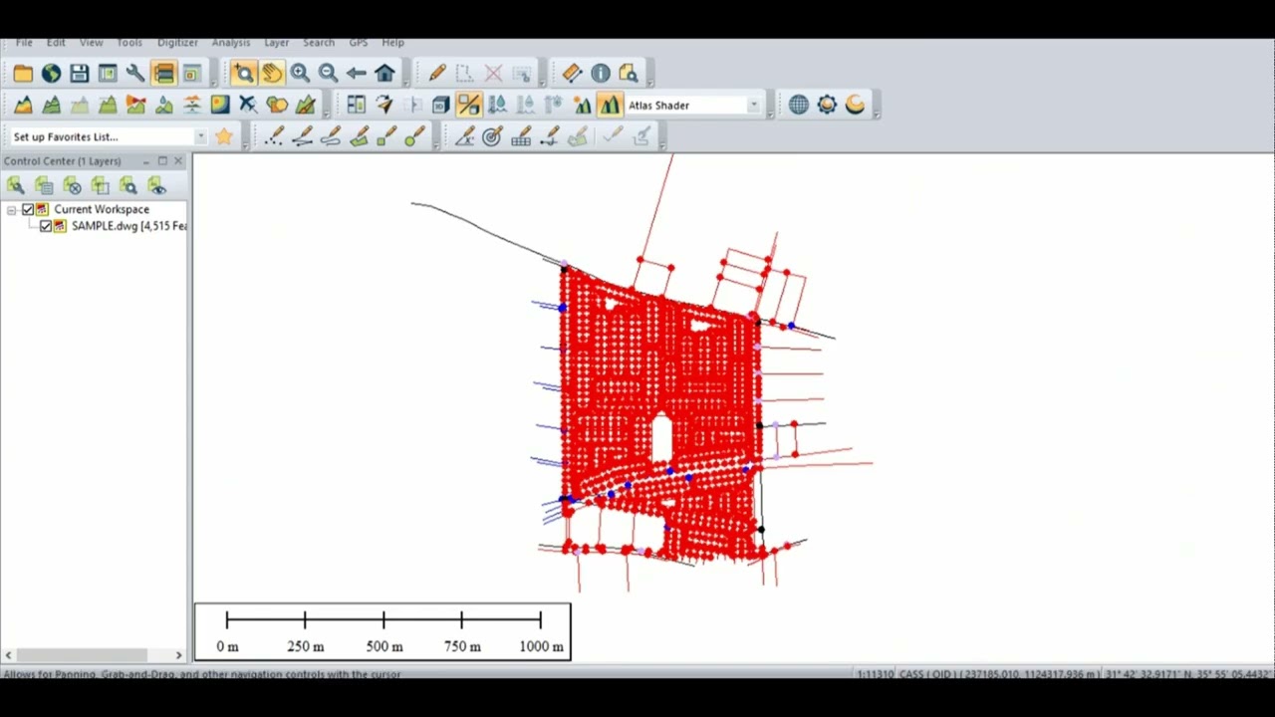Click the Control Center horizontal scrollbar
The width and height of the screenshot is (1275, 717).
point(94,654)
